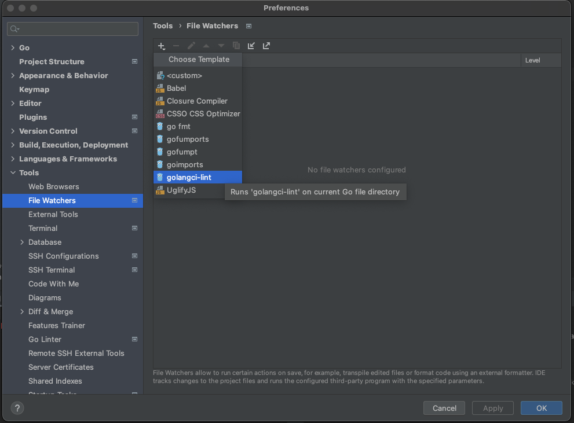Choose the gofumpt template
The width and height of the screenshot is (574, 423).
click(198, 152)
